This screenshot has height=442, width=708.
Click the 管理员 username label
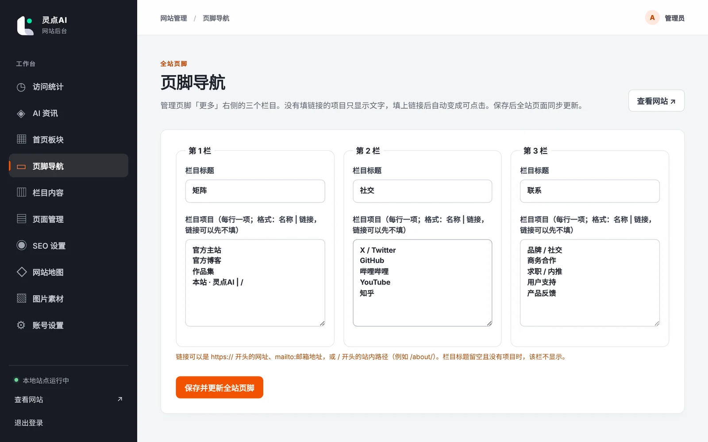[674, 18]
